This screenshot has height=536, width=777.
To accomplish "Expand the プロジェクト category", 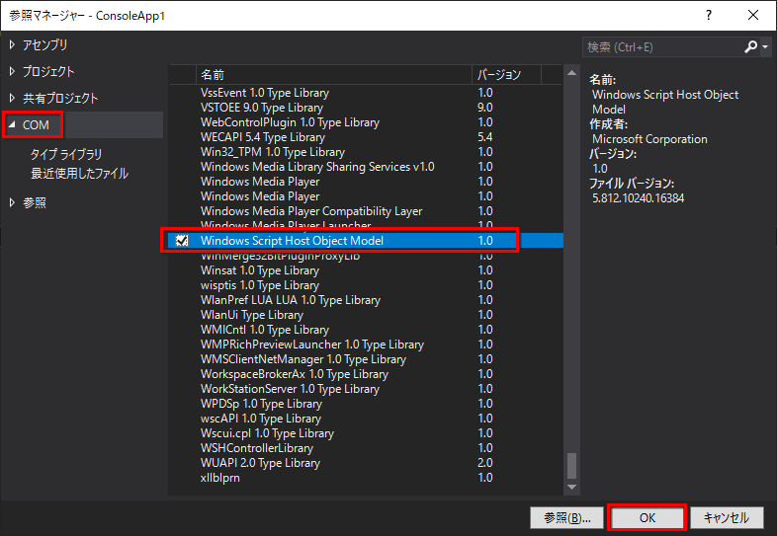I will (x=12, y=72).
